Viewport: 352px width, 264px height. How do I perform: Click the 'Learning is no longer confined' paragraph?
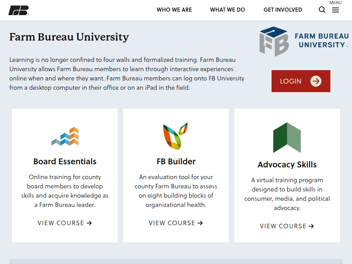(127, 74)
